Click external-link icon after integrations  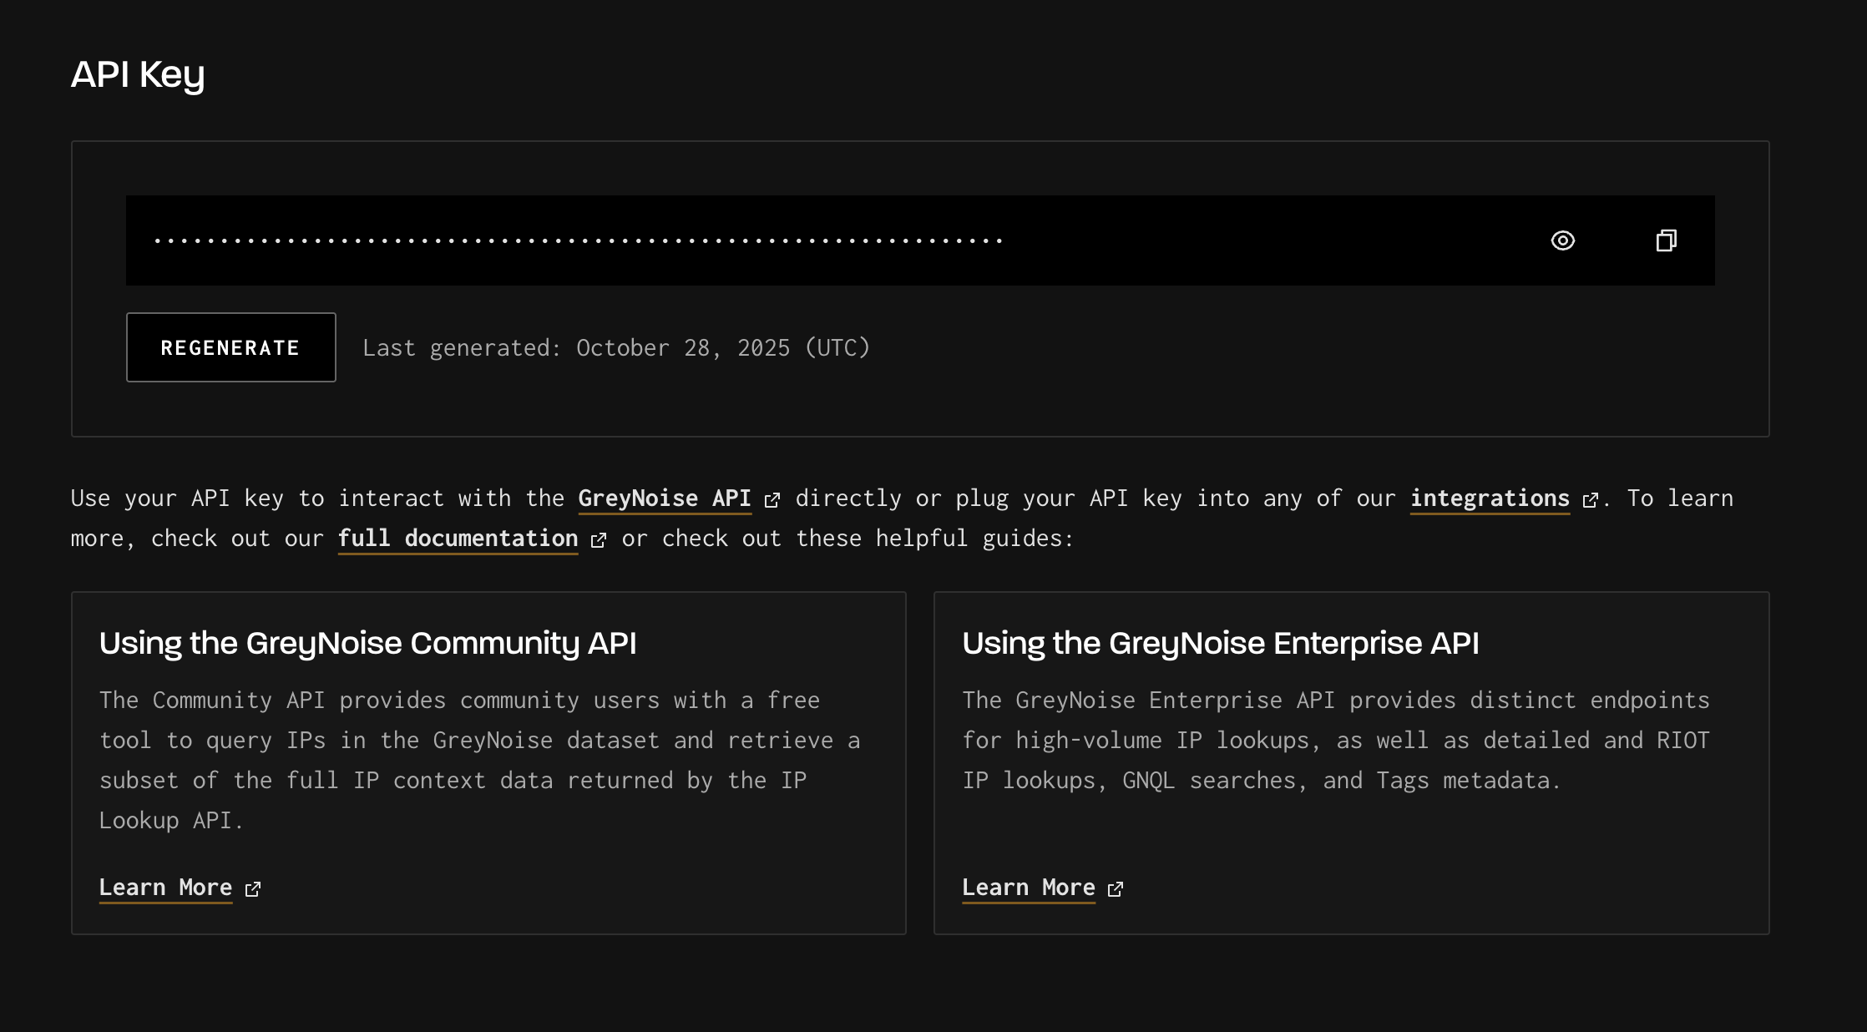(1591, 500)
